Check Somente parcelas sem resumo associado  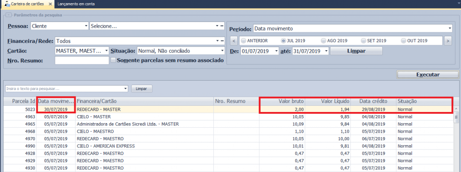113,60
